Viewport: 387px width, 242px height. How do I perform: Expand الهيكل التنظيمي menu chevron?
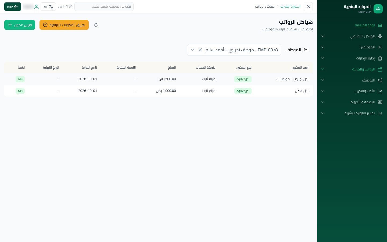(323, 36)
